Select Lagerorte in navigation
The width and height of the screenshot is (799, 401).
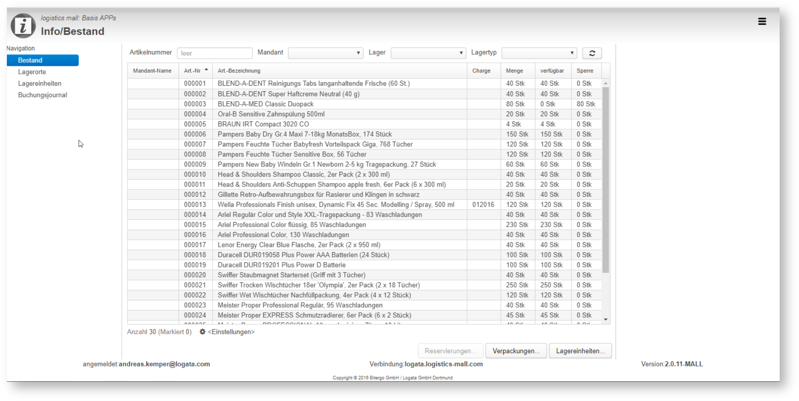coord(32,72)
